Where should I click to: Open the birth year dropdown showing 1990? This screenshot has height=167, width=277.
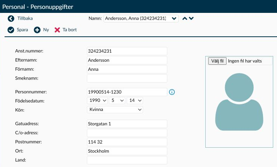click(x=98, y=100)
